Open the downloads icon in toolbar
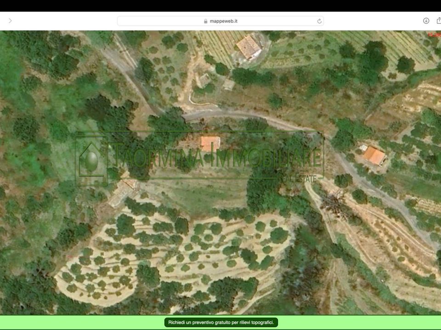 [x=426, y=21]
